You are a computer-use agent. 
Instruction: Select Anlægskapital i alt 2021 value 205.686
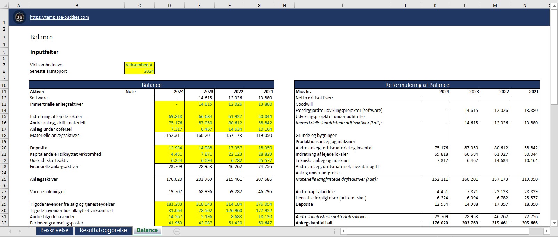coord(525,223)
